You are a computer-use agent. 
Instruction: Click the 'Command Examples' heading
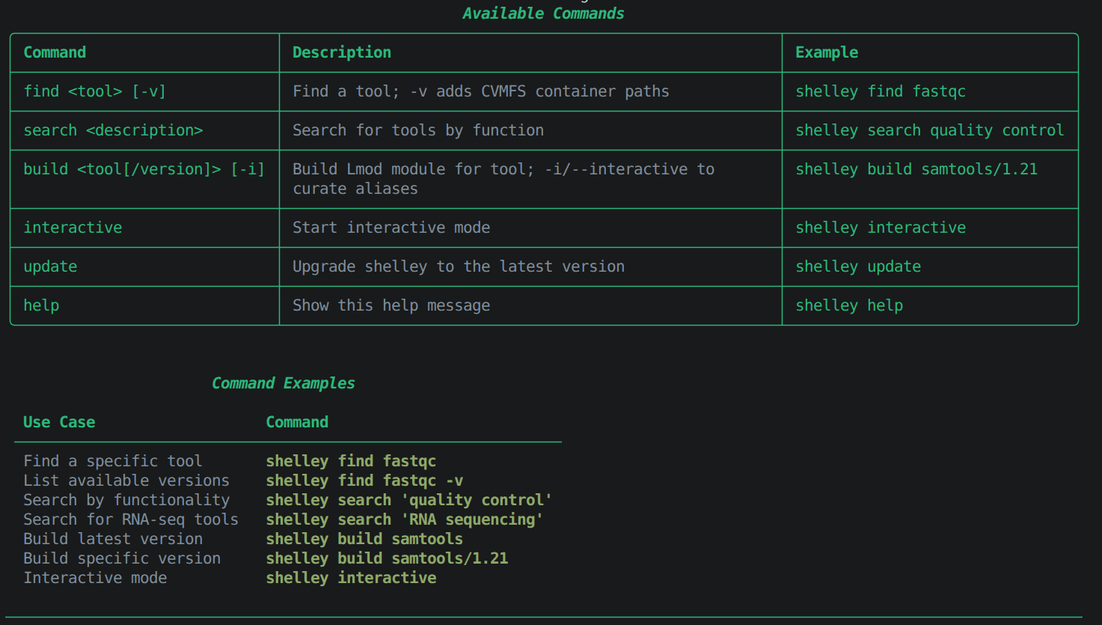[283, 383]
